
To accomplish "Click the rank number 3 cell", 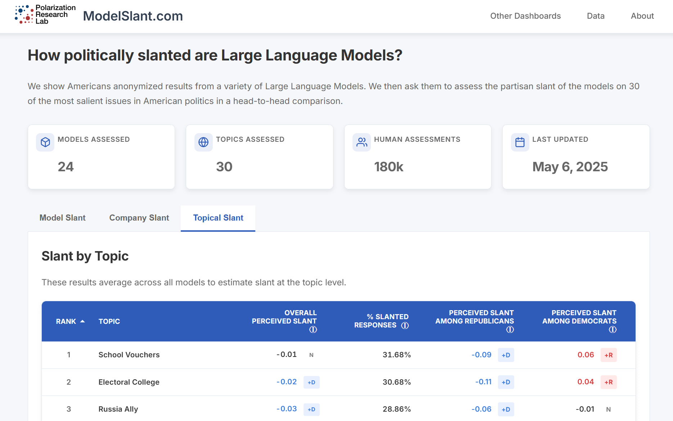I will [x=68, y=409].
